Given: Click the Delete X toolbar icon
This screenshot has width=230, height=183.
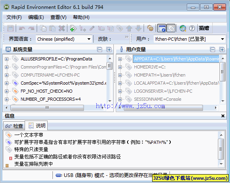Looking at the screenshot, I should tap(62, 28).
